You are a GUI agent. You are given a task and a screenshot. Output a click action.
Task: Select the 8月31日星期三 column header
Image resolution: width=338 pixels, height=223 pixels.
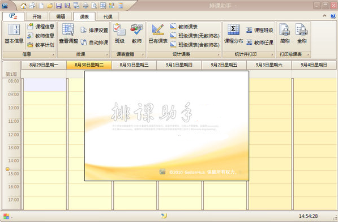point(134,65)
